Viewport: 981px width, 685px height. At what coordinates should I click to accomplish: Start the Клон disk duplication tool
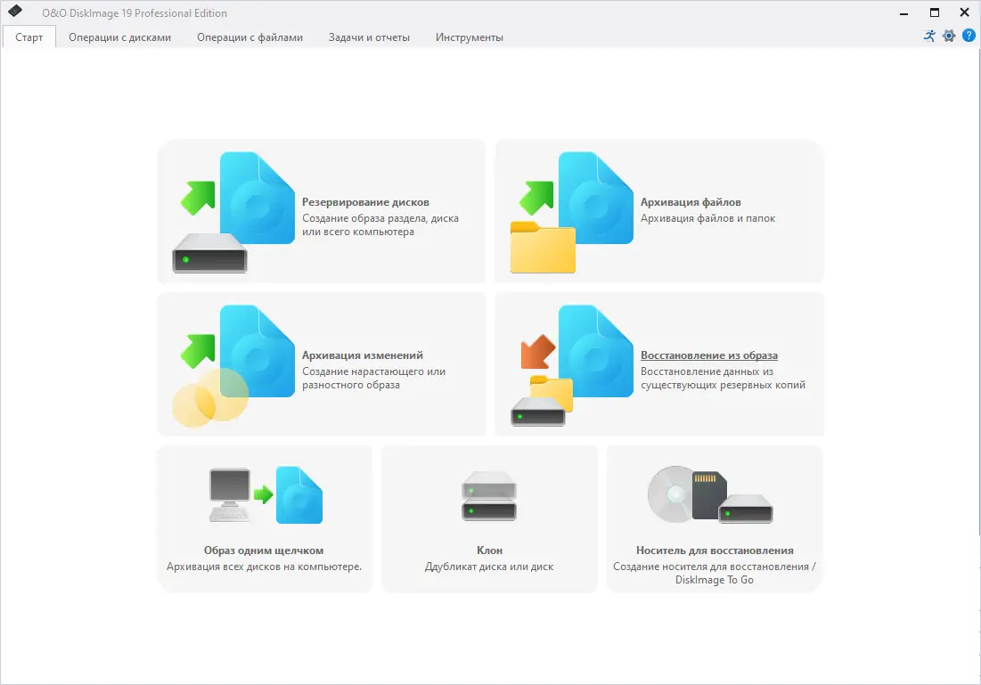point(489,518)
